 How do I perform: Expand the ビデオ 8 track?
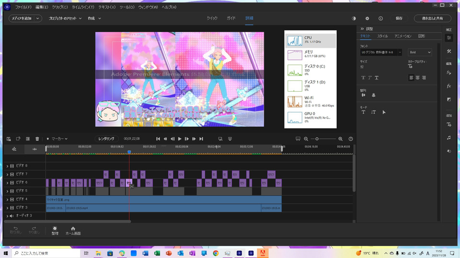(x=7, y=166)
